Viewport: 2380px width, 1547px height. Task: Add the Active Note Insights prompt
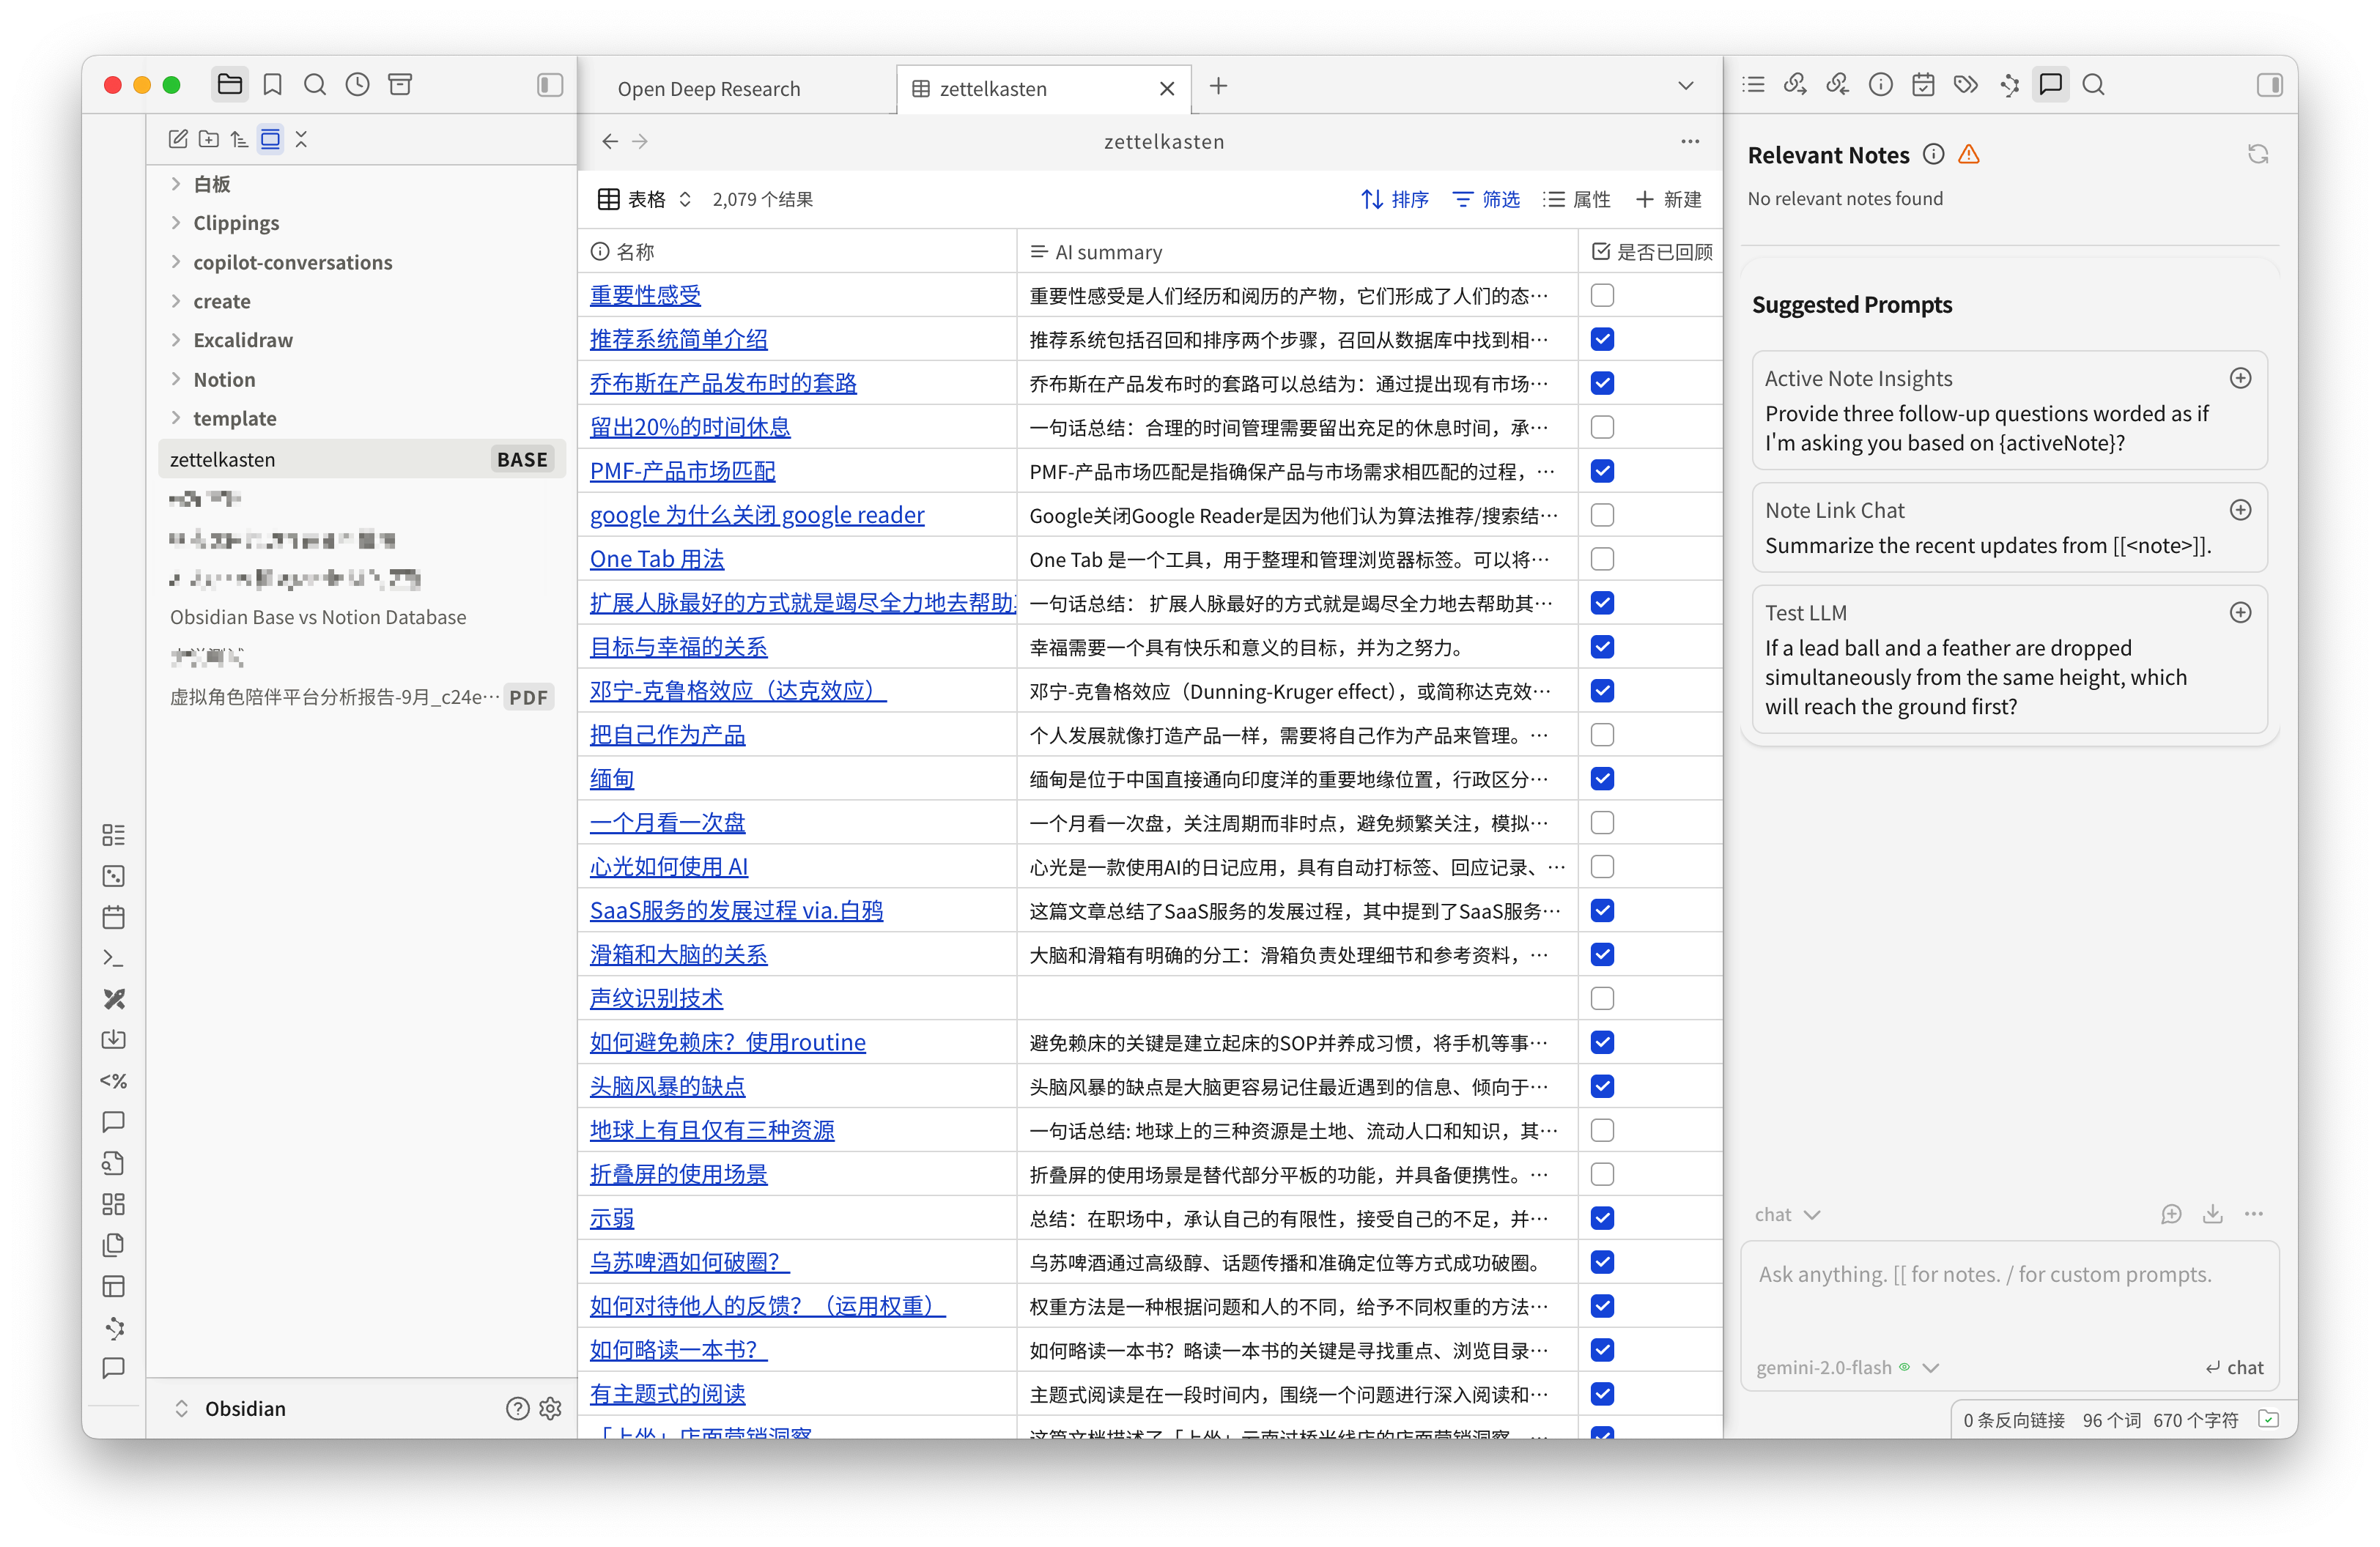pos(2240,378)
